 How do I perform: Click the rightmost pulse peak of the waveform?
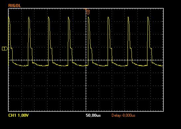click(x=148, y=17)
